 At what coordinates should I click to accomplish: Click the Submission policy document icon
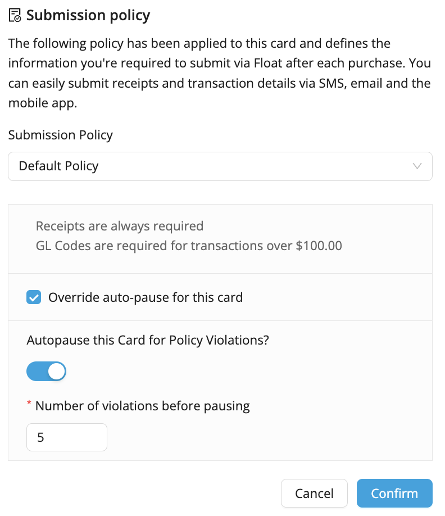coord(15,15)
